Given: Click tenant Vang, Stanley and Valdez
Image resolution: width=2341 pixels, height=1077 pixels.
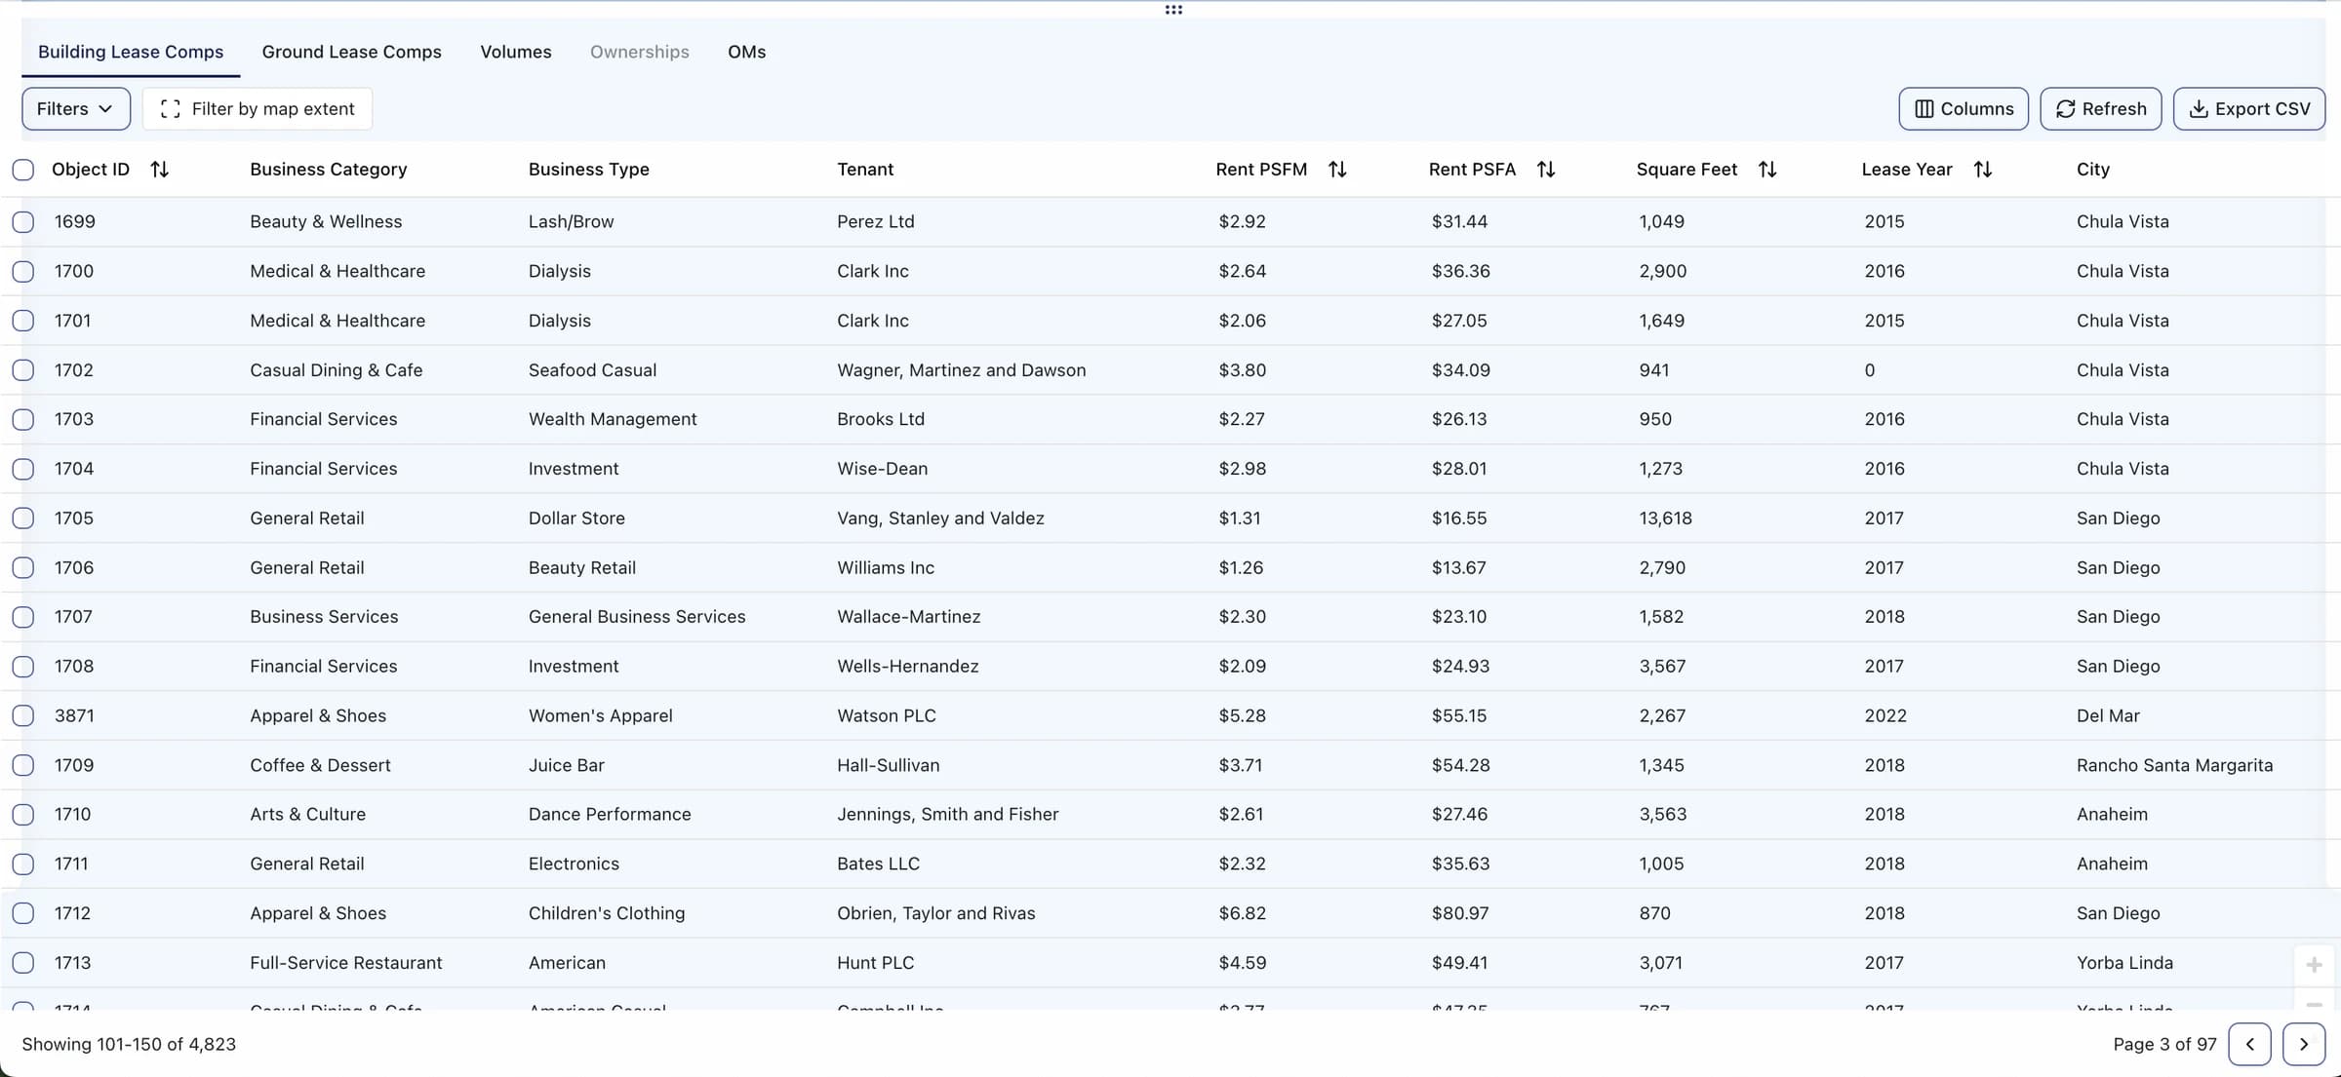Looking at the screenshot, I should click(x=940, y=519).
